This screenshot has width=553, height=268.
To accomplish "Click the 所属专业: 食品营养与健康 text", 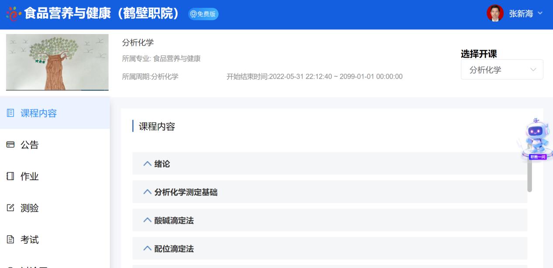I will click(x=161, y=58).
